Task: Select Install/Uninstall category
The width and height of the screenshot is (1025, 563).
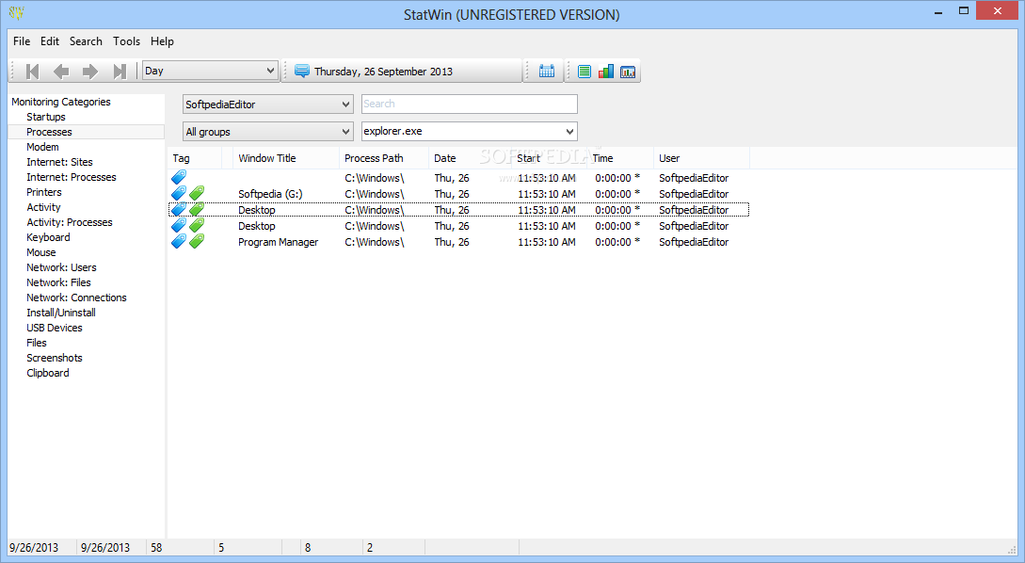Action: click(x=61, y=313)
